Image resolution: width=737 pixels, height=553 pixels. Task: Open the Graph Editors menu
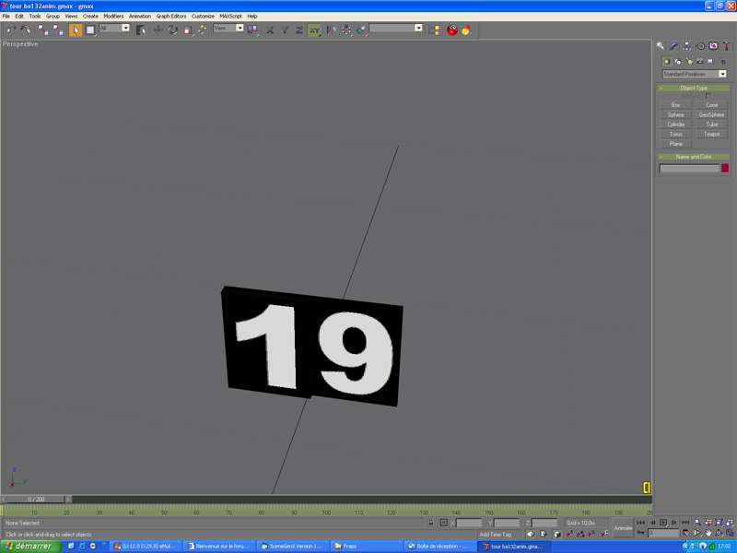(170, 16)
